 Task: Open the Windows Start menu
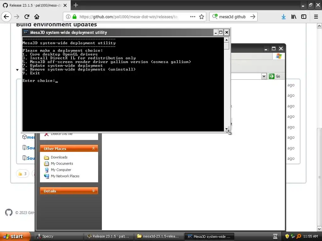[15, 237]
